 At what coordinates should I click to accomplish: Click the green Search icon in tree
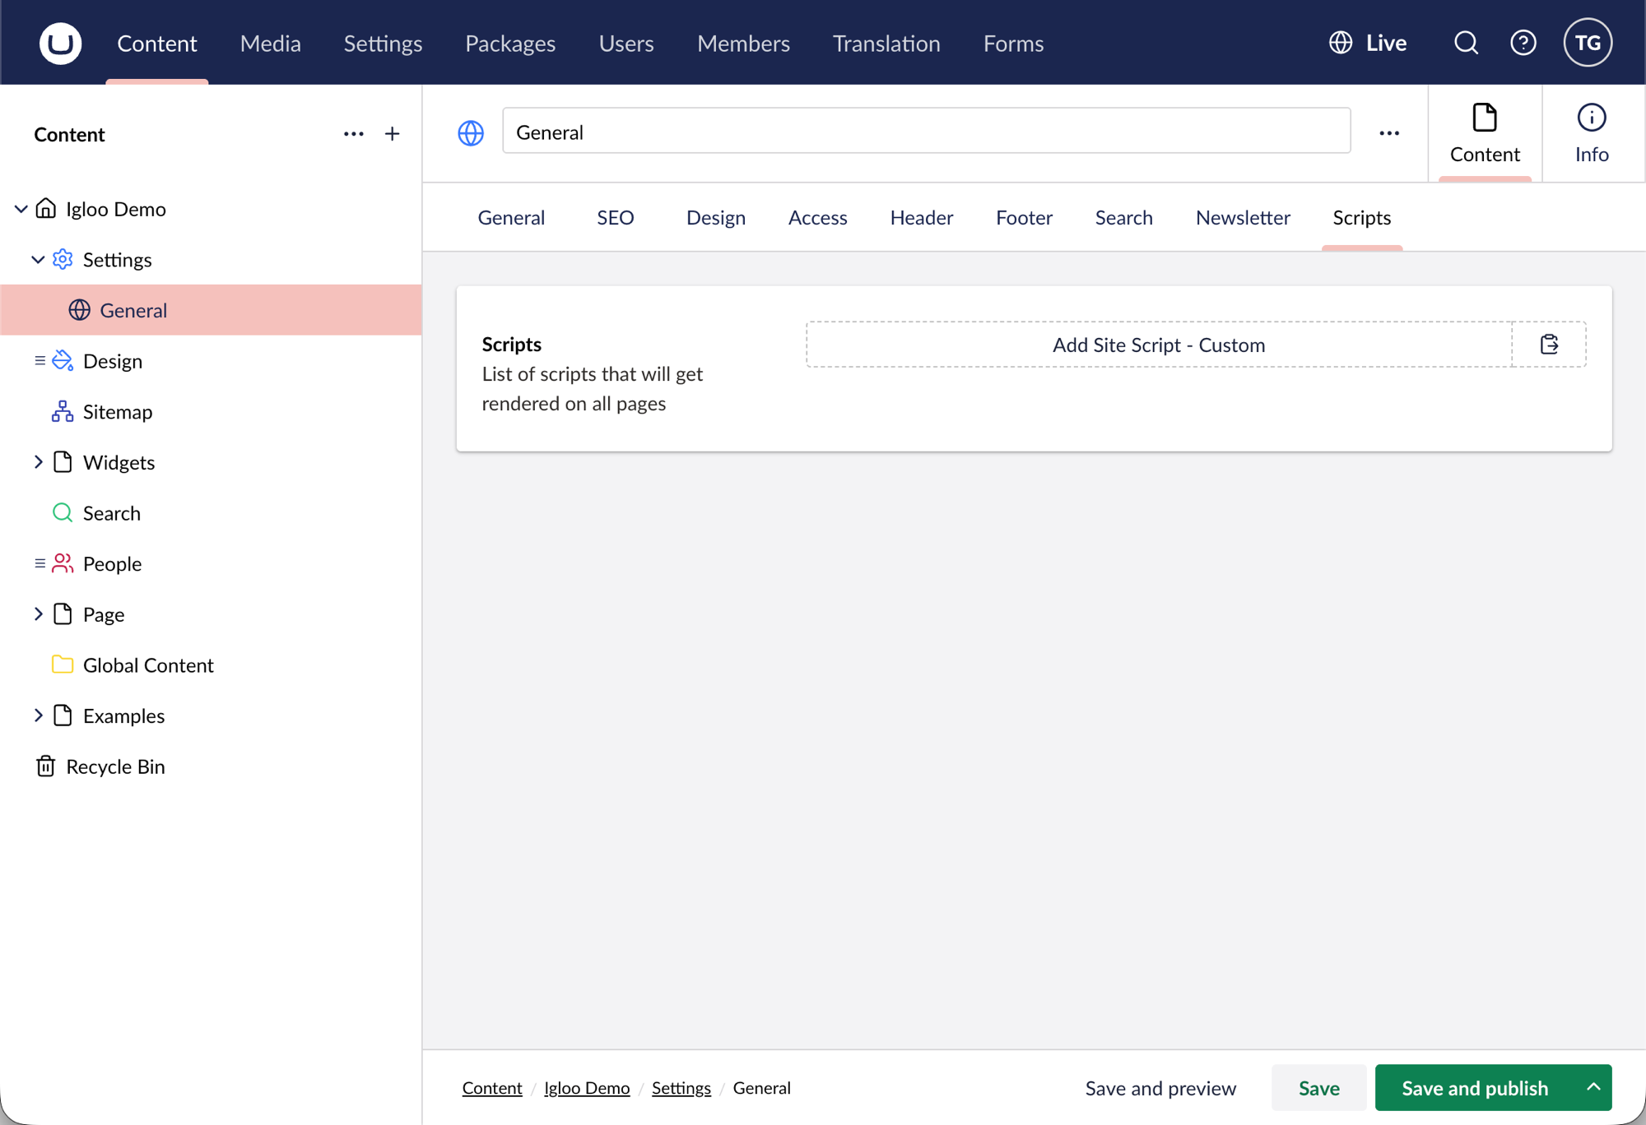coord(63,512)
